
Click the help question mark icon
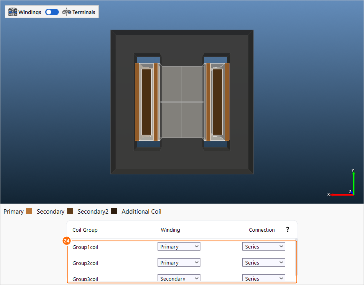pyautogui.click(x=287, y=230)
